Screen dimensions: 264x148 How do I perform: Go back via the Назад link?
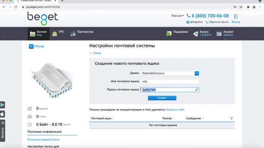[95, 53]
